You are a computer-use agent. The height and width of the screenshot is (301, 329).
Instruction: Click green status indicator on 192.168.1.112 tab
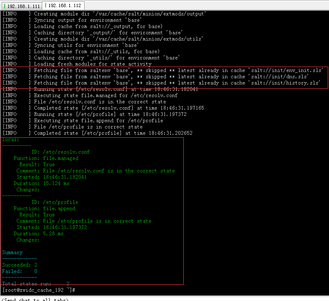coord(46,6)
